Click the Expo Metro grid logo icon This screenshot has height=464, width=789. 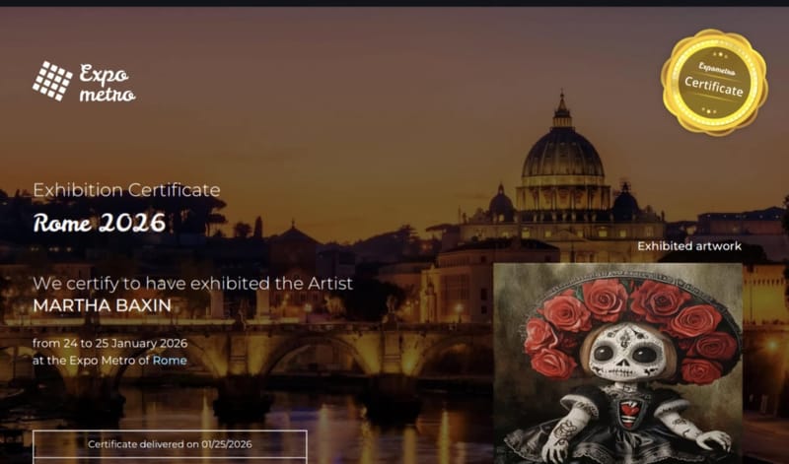tap(52, 81)
